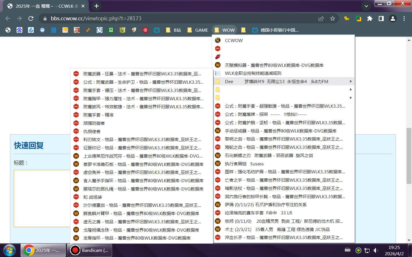Image resolution: width=412 pixels, height=257 pixels.
Task: Click the page reload button
Action: click(x=31, y=18)
